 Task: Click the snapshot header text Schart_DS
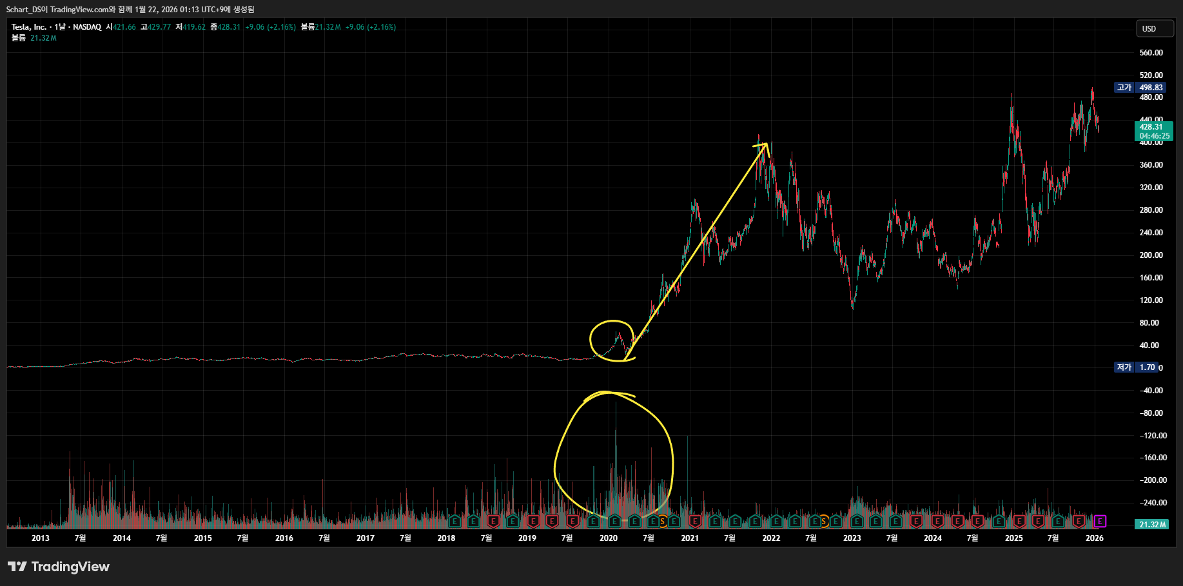(23, 10)
